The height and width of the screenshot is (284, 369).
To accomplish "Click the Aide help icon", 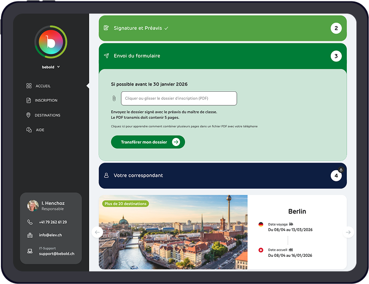I will point(29,130).
